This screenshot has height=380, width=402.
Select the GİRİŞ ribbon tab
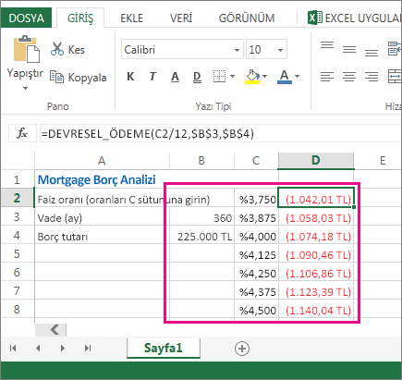[80, 18]
